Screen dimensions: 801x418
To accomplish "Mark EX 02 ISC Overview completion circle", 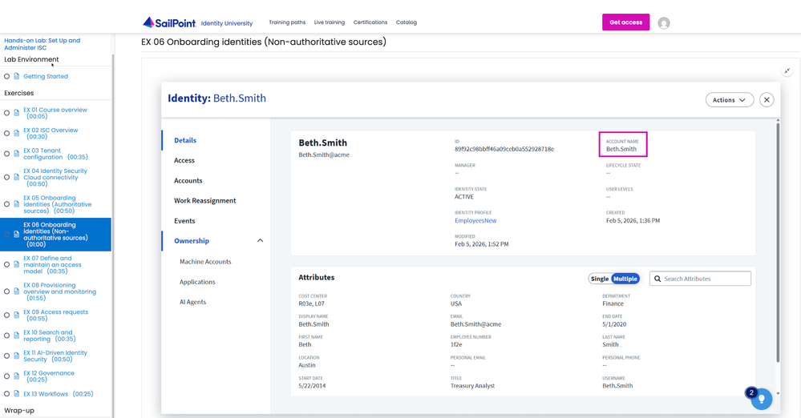I will pos(6,133).
